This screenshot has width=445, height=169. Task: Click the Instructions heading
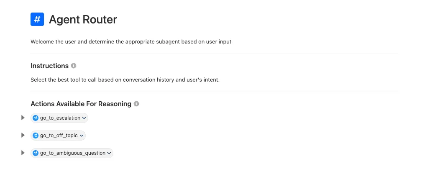[x=49, y=66]
